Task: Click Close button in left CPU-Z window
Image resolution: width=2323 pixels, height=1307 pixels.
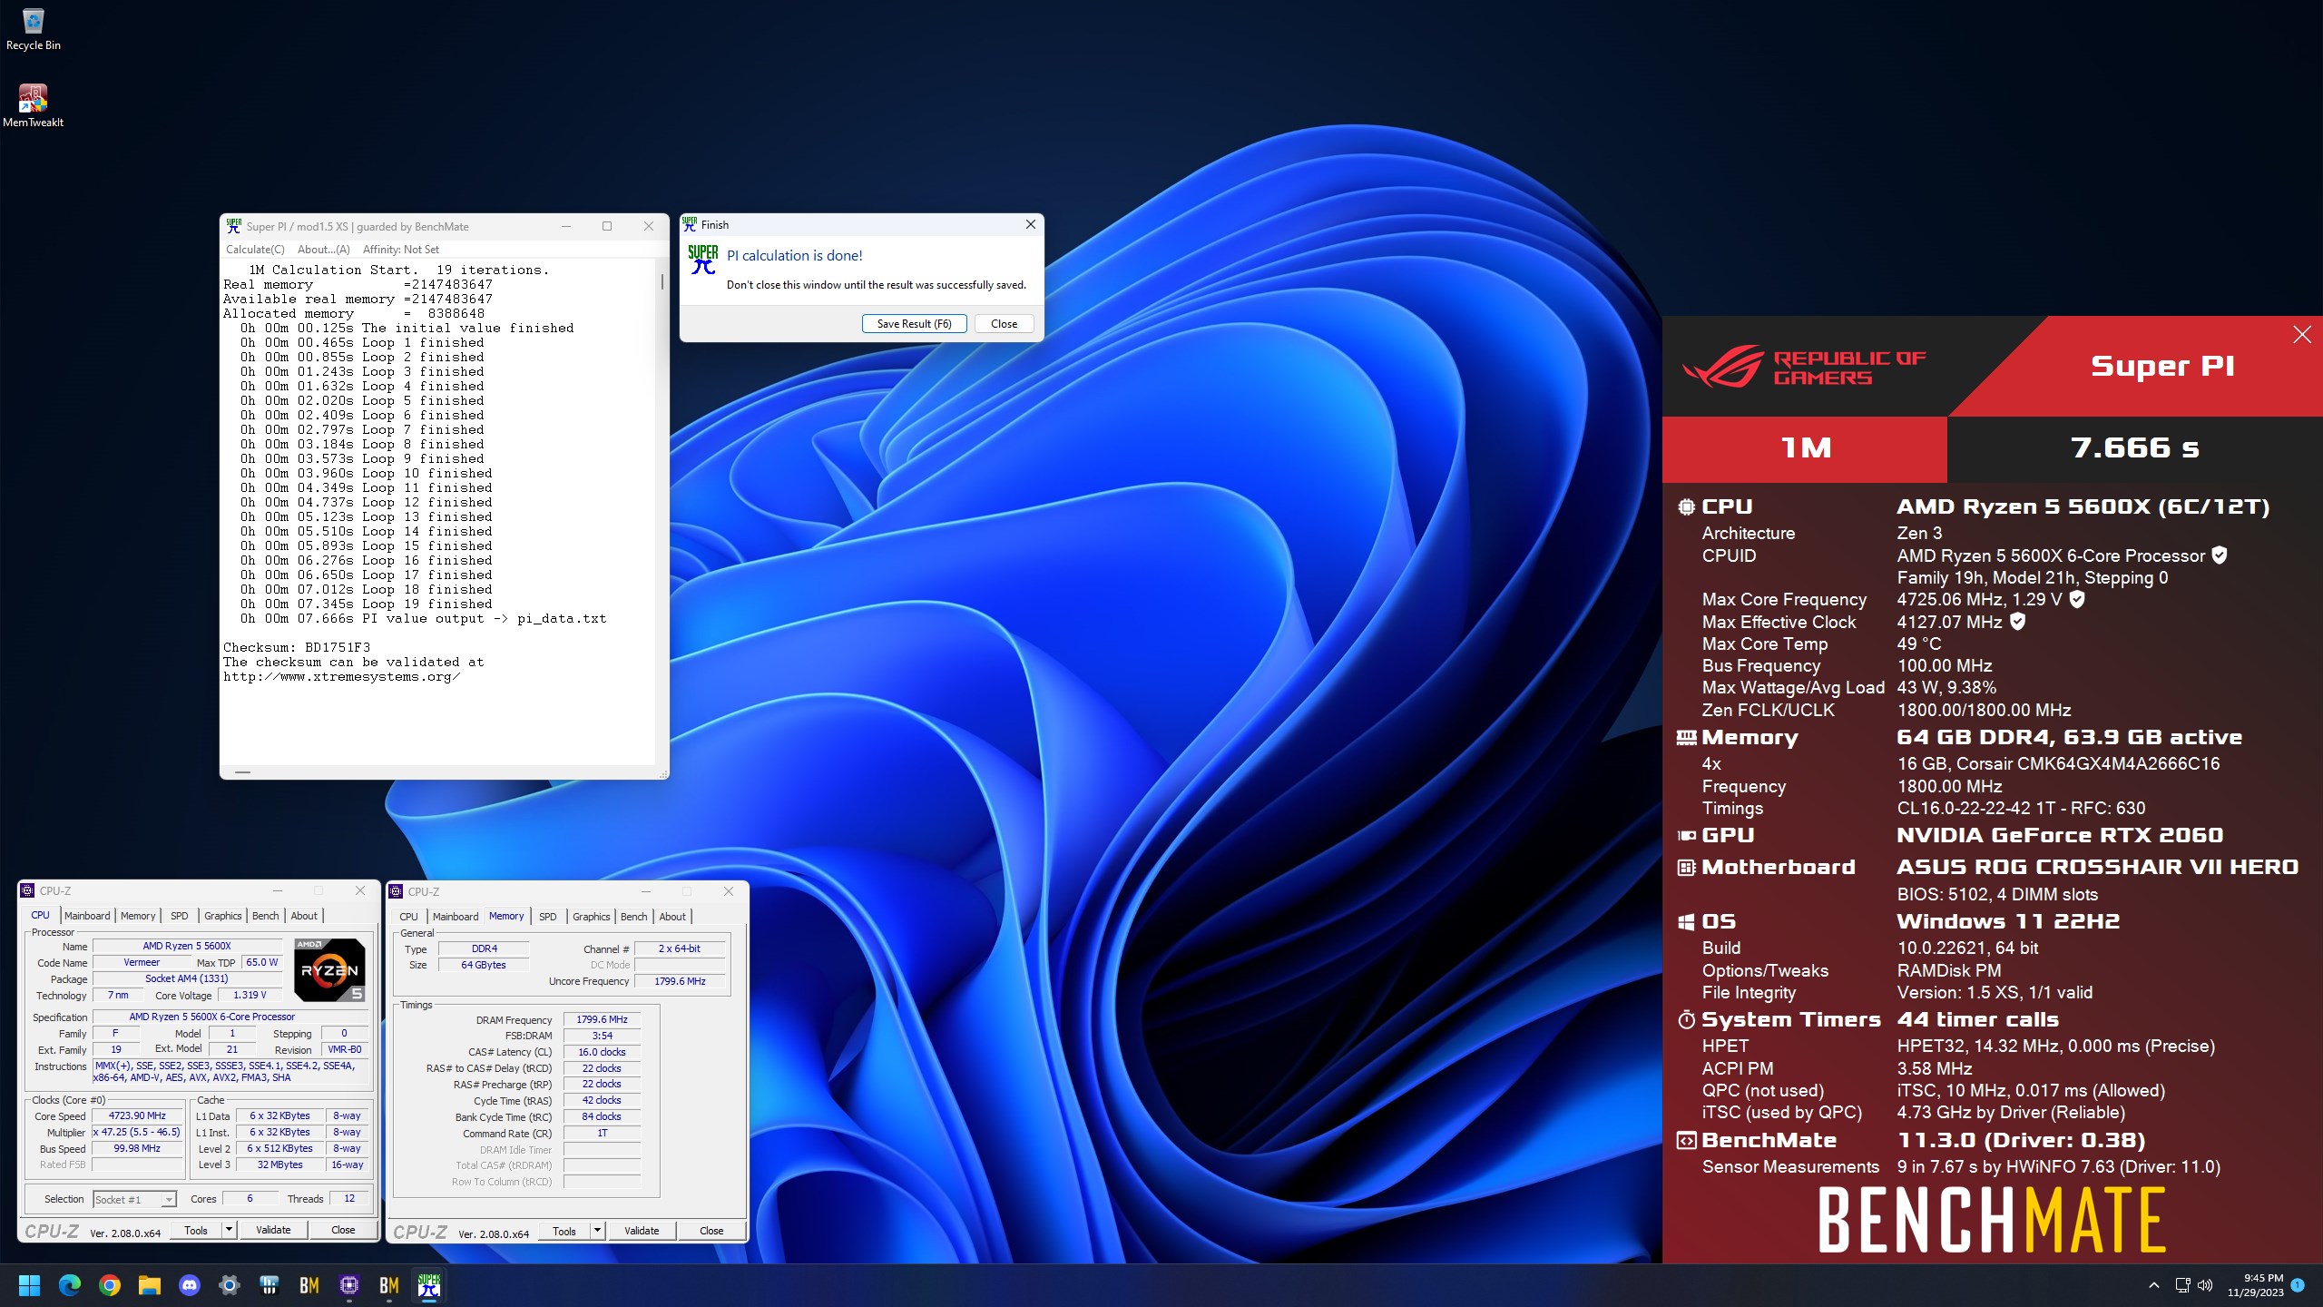Action: pos(343,1230)
